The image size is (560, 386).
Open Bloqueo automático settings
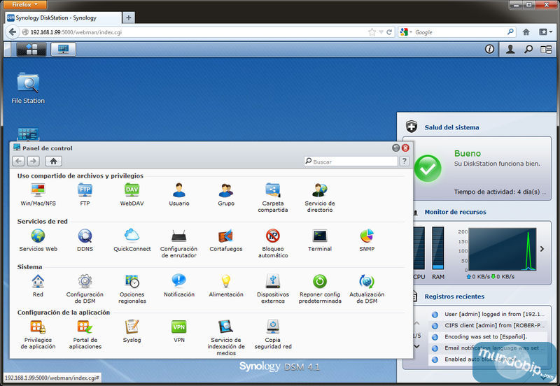[x=273, y=243]
